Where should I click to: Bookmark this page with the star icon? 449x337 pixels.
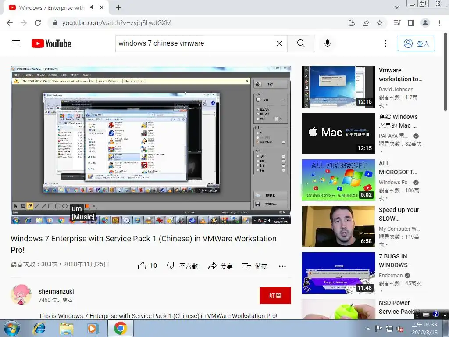tap(380, 23)
